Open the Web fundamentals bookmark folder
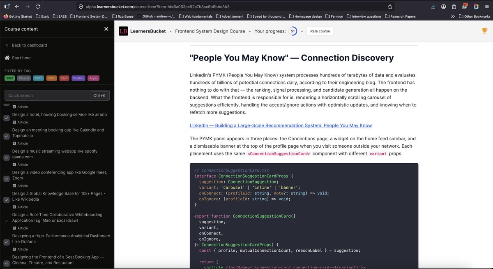Image resolution: width=493 pixels, height=269 pixels. pos(196,16)
